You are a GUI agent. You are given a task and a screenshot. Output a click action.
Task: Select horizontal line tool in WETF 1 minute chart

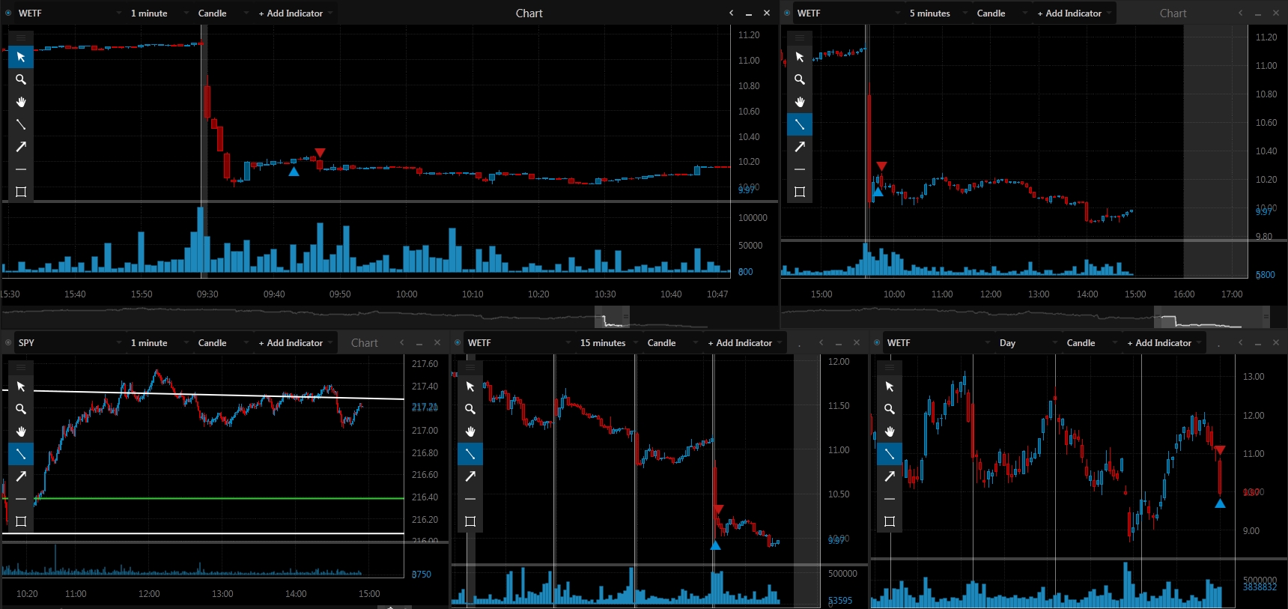pyautogui.click(x=21, y=169)
